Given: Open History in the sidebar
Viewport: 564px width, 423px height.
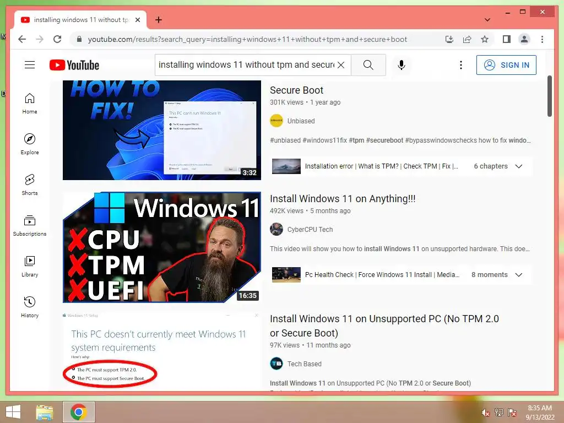Looking at the screenshot, I should point(30,307).
